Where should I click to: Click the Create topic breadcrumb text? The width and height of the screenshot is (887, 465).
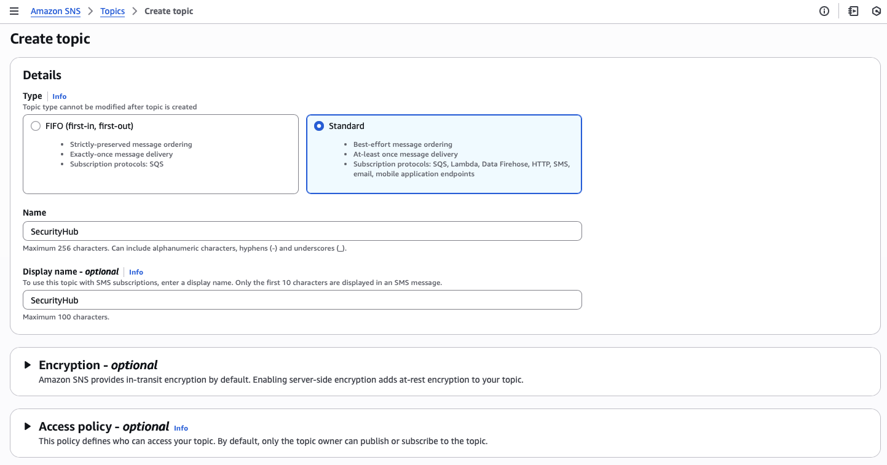[168, 11]
